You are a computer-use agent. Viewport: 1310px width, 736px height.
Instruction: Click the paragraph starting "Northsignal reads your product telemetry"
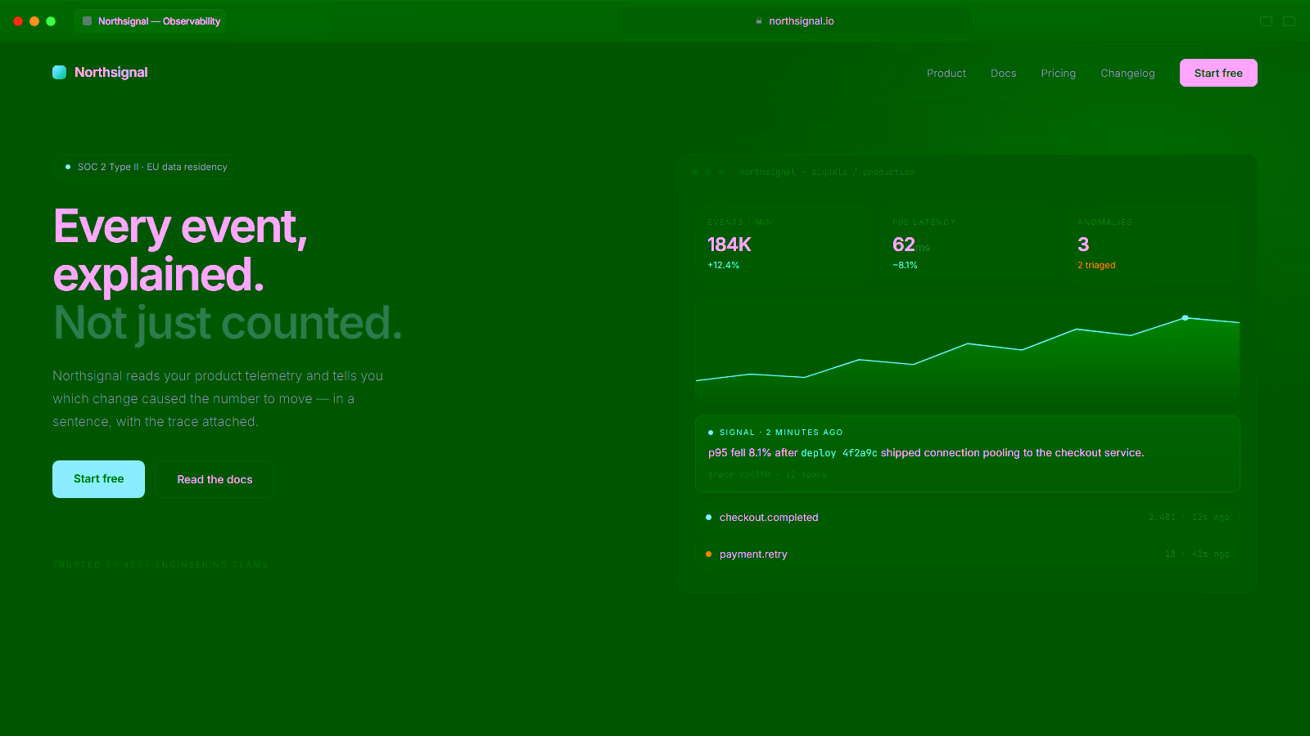[x=218, y=399]
